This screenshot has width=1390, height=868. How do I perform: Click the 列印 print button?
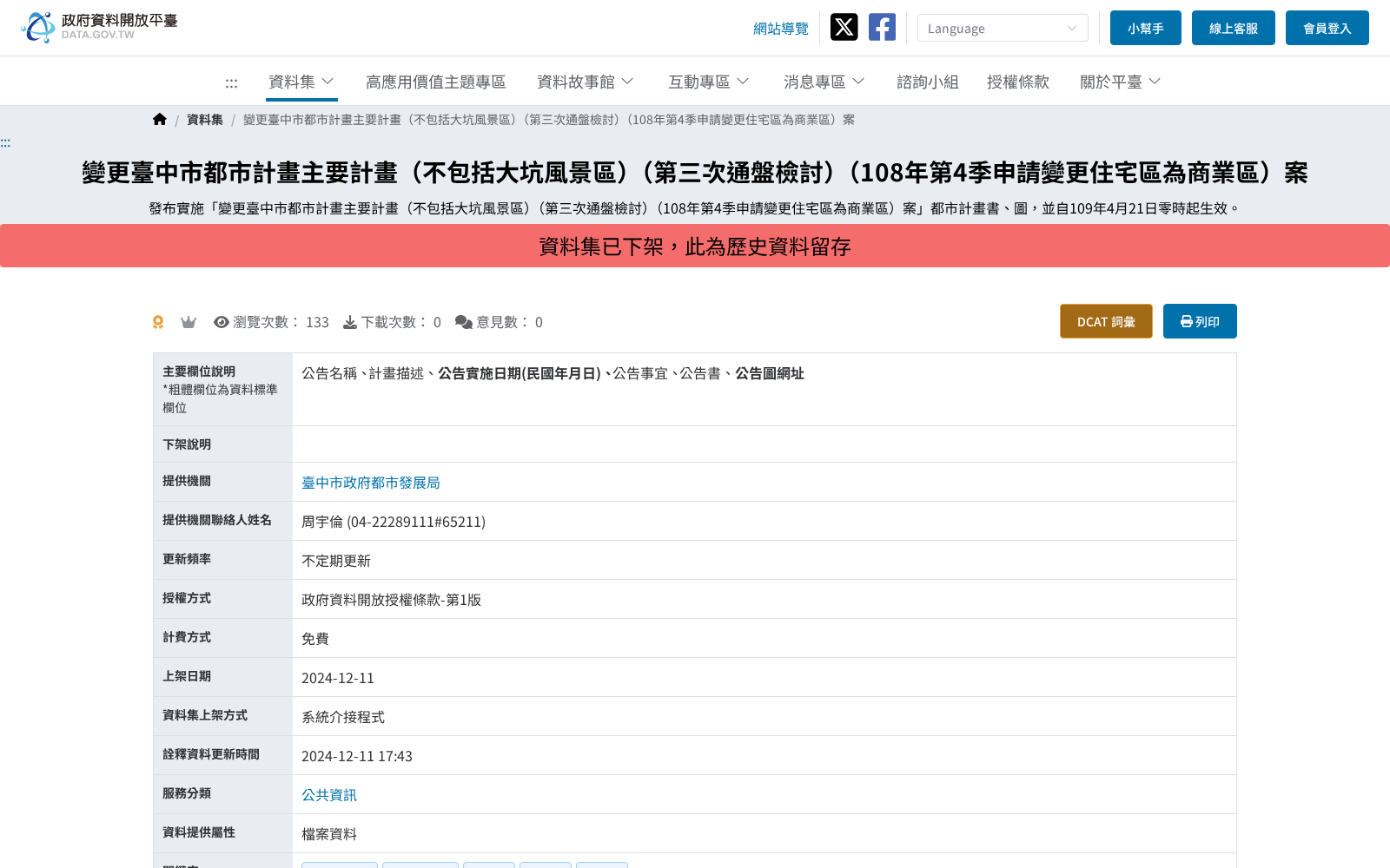(x=1200, y=321)
